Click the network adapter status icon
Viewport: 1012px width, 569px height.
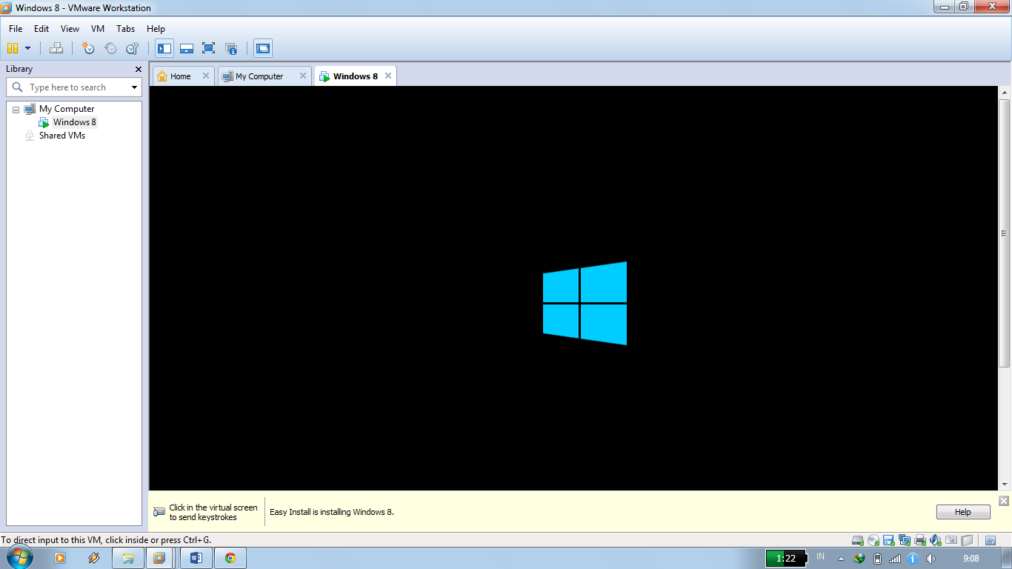904,540
